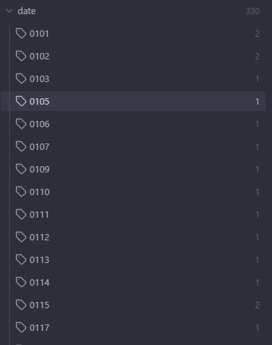272x345 pixels.
Task: Click the tag icon beside 0102
Action: pyautogui.click(x=21, y=56)
